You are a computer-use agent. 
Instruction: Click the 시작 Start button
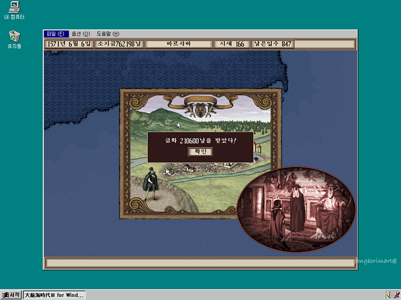tap(11, 295)
